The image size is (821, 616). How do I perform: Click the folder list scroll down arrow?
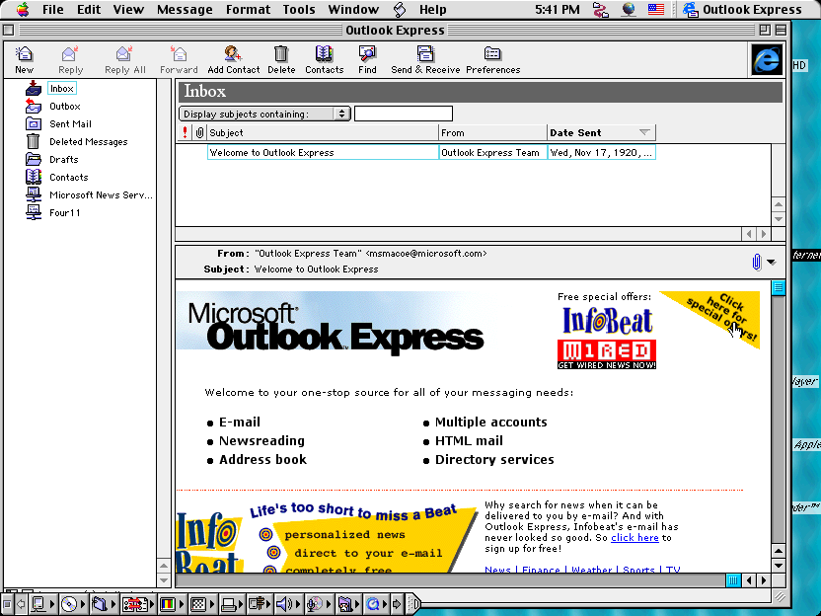164,580
